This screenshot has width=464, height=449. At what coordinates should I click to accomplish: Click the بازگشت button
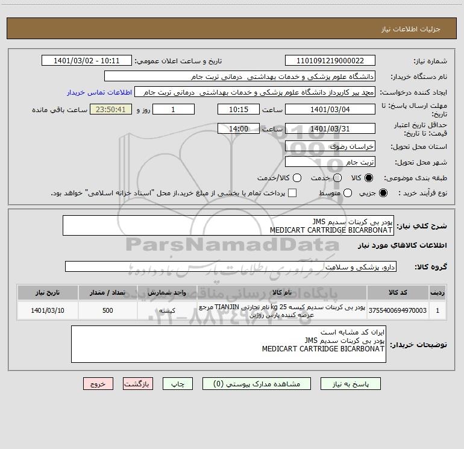click(x=138, y=384)
